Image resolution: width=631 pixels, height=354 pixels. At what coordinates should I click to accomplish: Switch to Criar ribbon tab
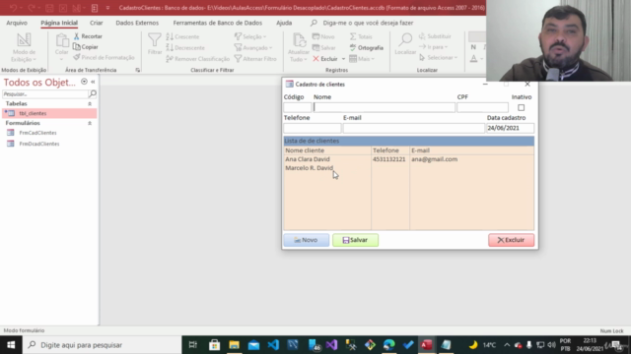point(97,23)
